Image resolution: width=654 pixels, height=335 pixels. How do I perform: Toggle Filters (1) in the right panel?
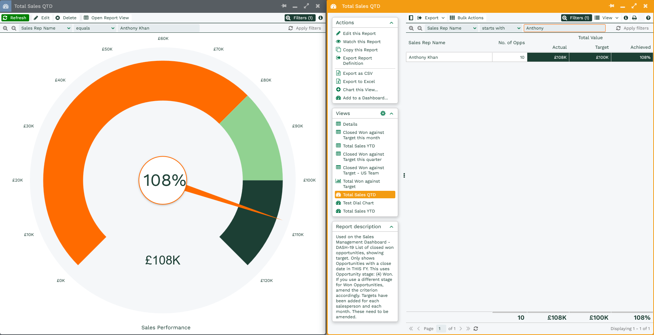576,18
